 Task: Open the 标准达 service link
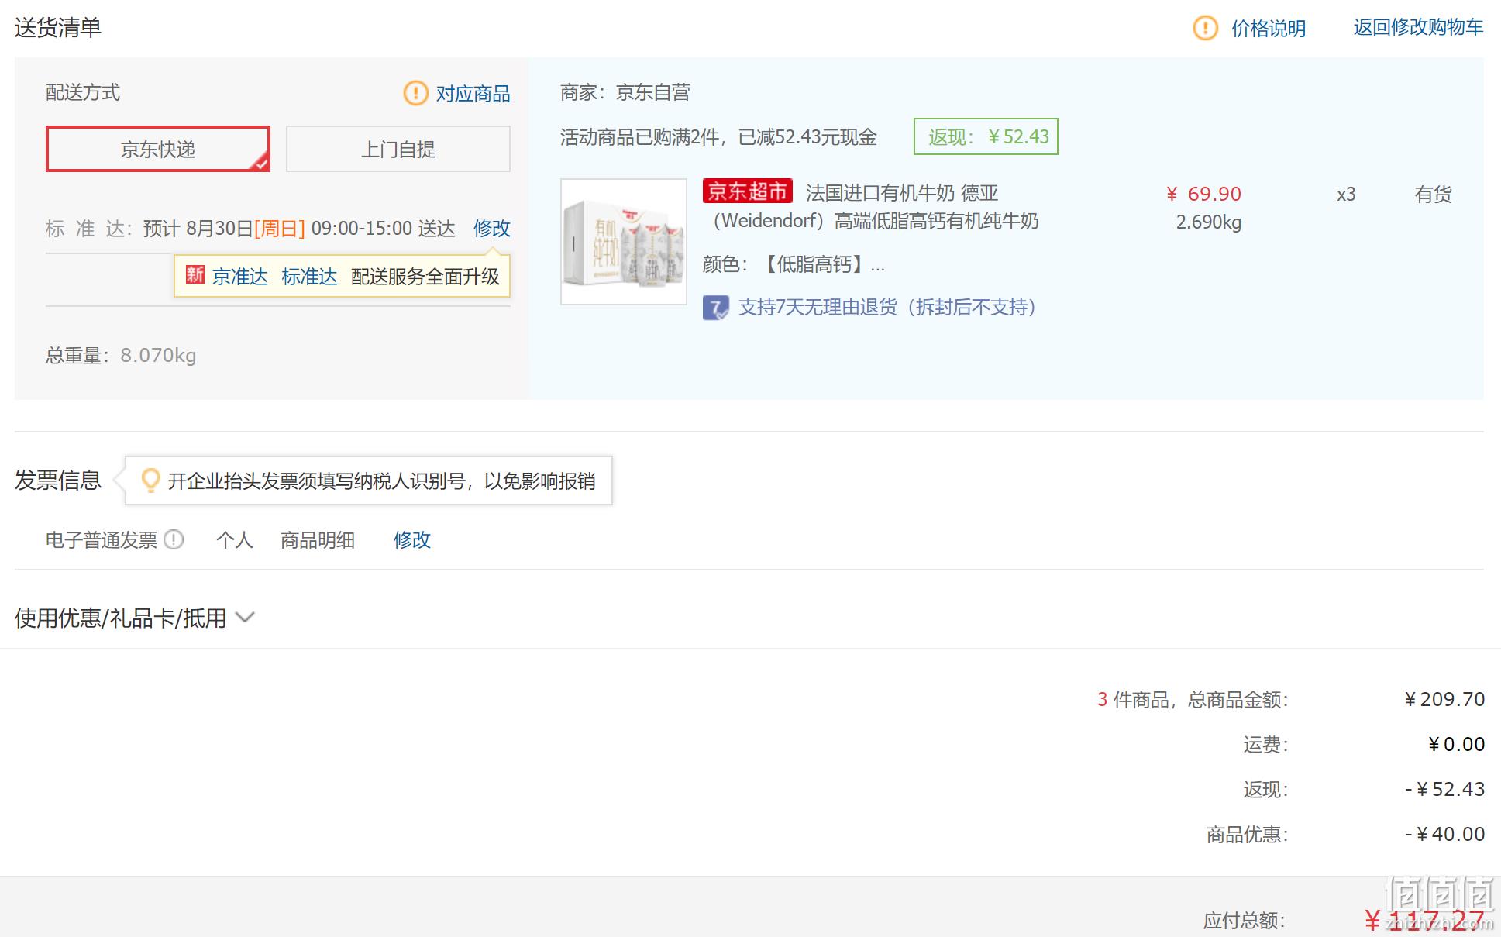309,276
